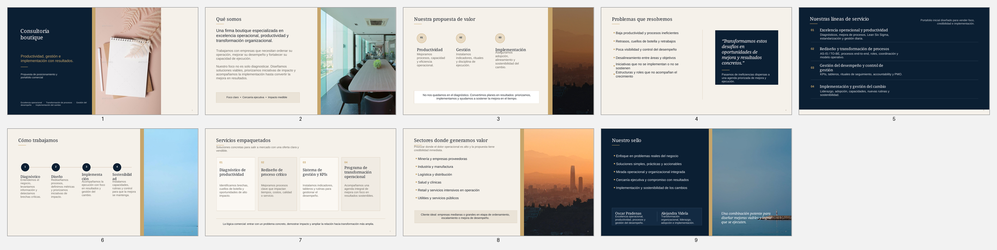Viewport: 997px width, 250px height.
Task: Select Nuestras líneas de servicio slide
Action: (x=894, y=61)
